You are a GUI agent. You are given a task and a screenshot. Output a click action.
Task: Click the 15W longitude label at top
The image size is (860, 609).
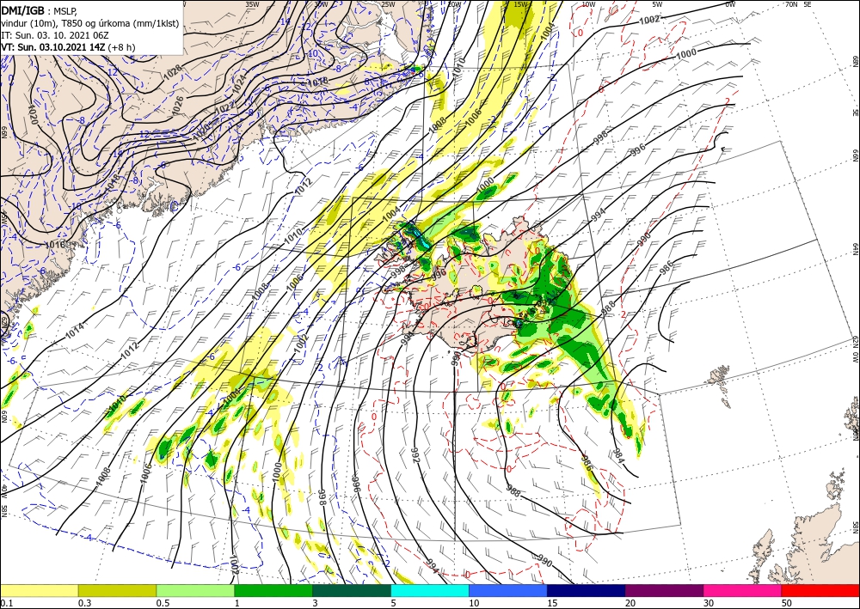[x=520, y=4]
